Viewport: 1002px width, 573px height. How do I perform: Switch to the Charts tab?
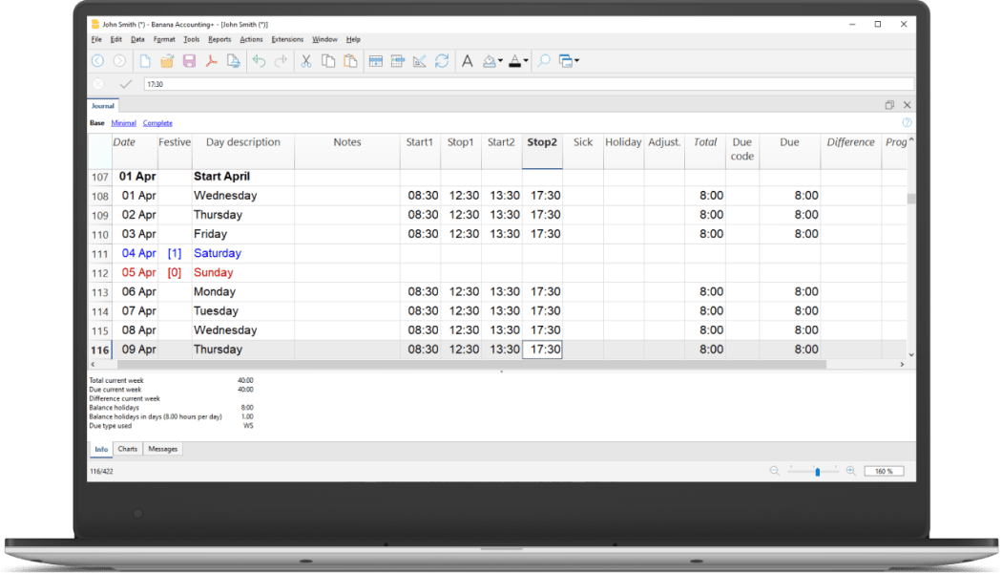(x=127, y=448)
